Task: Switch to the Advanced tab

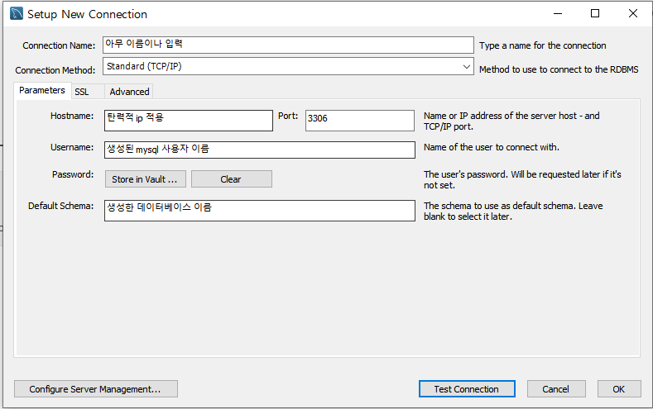Action: [x=129, y=92]
